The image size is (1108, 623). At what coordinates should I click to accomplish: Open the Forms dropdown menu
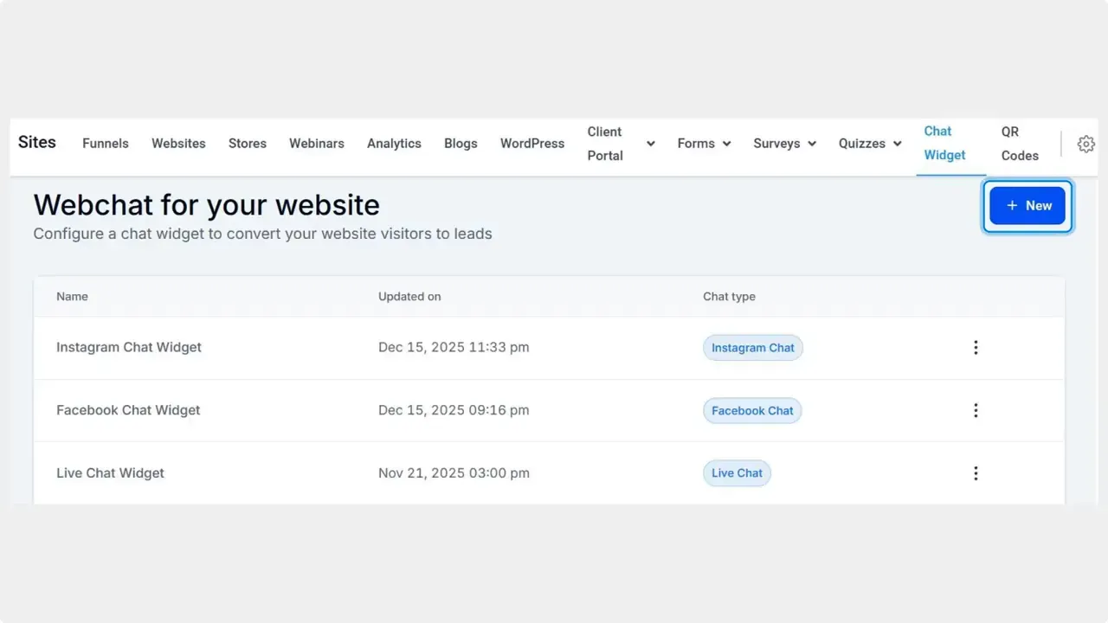[x=703, y=144]
